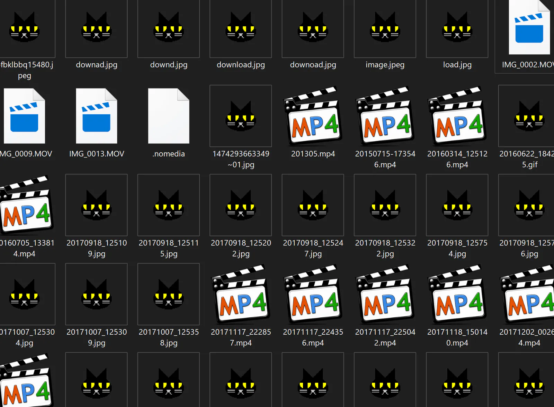Click the 20171117_224356.mp4 video icon
This screenshot has height=407, width=554.
[313, 294]
